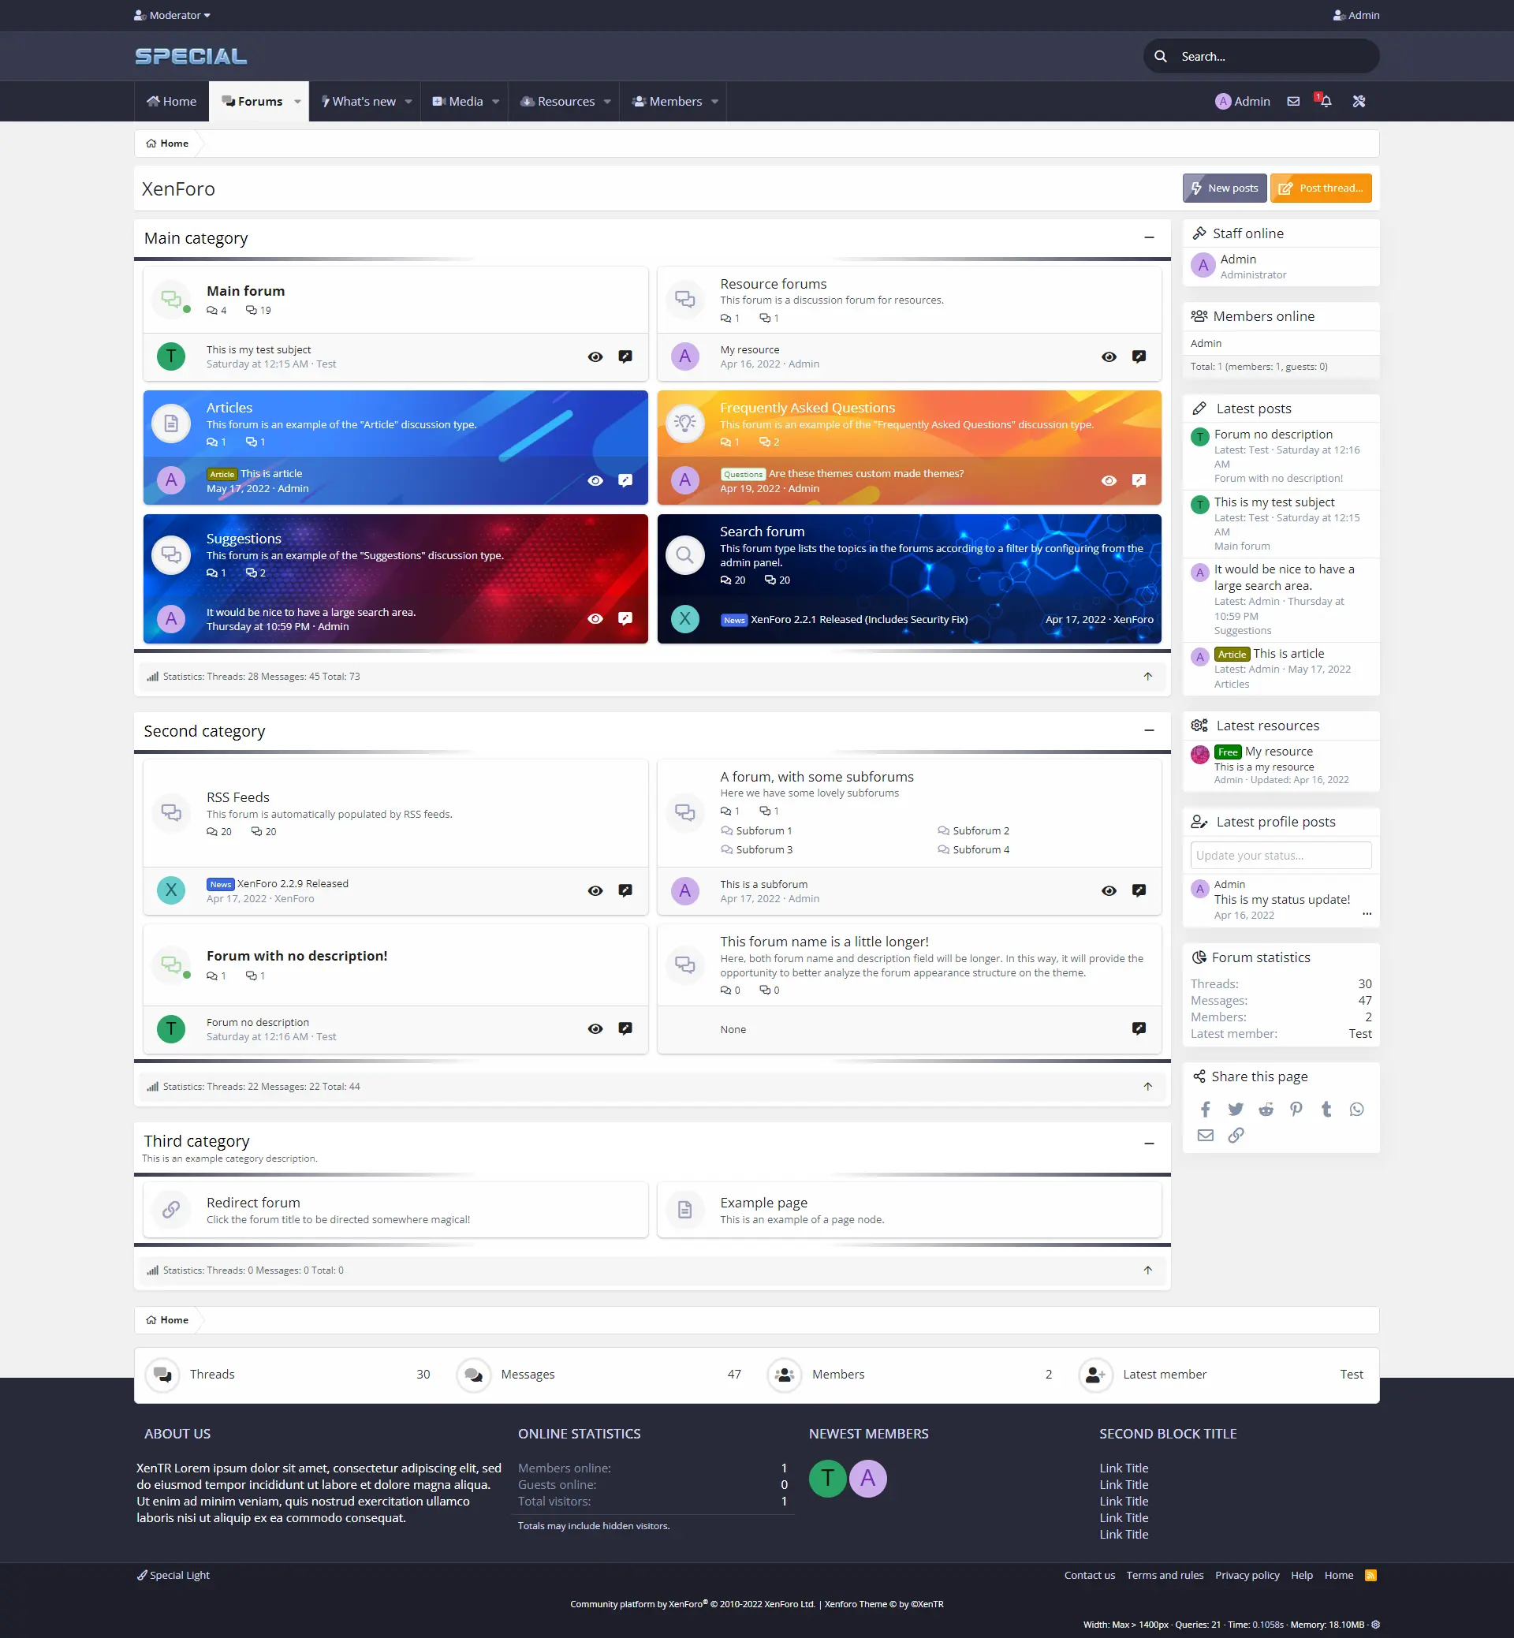Click Example page document icon

(685, 1210)
